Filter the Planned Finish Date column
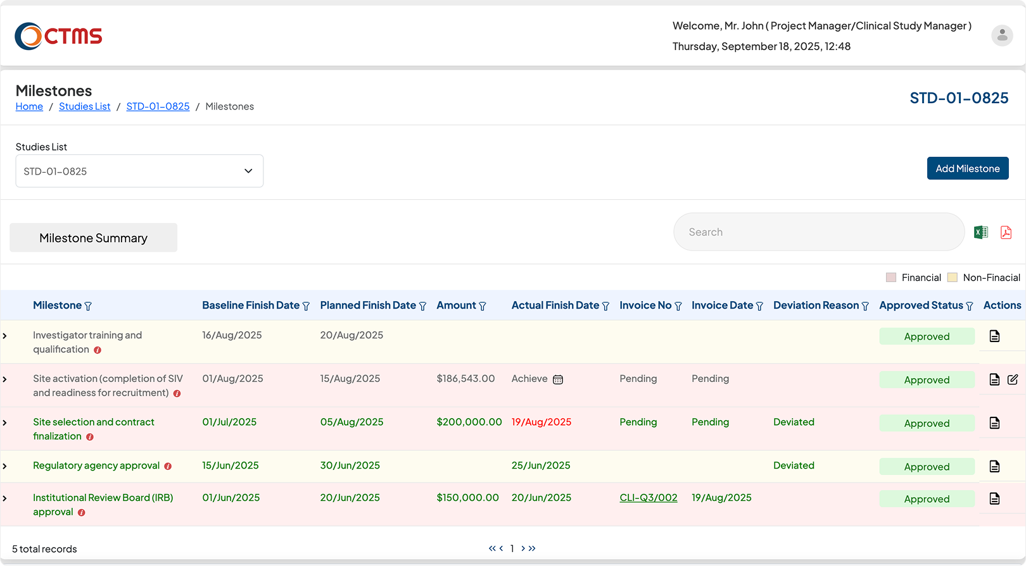The width and height of the screenshot is (1026, 566). [x=422, y=306]
